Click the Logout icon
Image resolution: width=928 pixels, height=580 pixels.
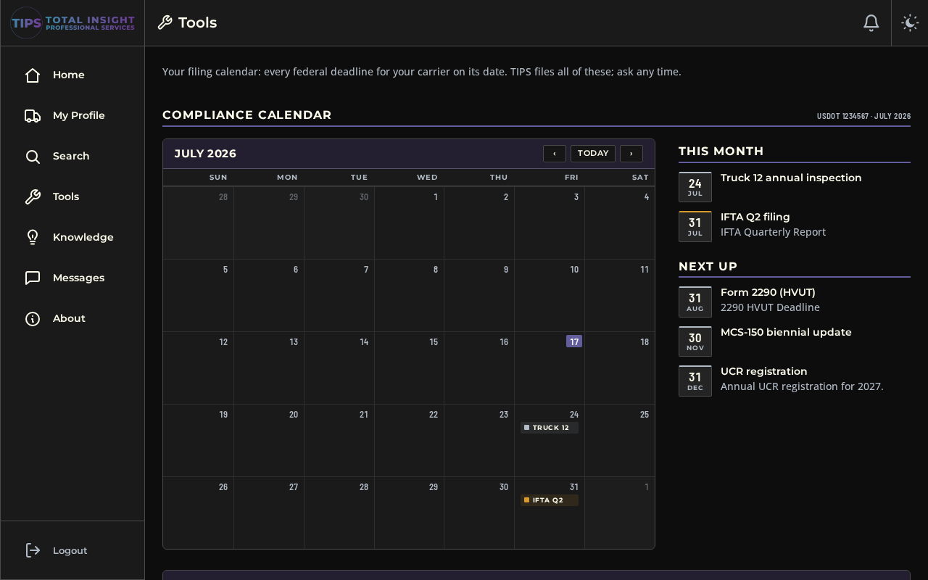[33, 550]
